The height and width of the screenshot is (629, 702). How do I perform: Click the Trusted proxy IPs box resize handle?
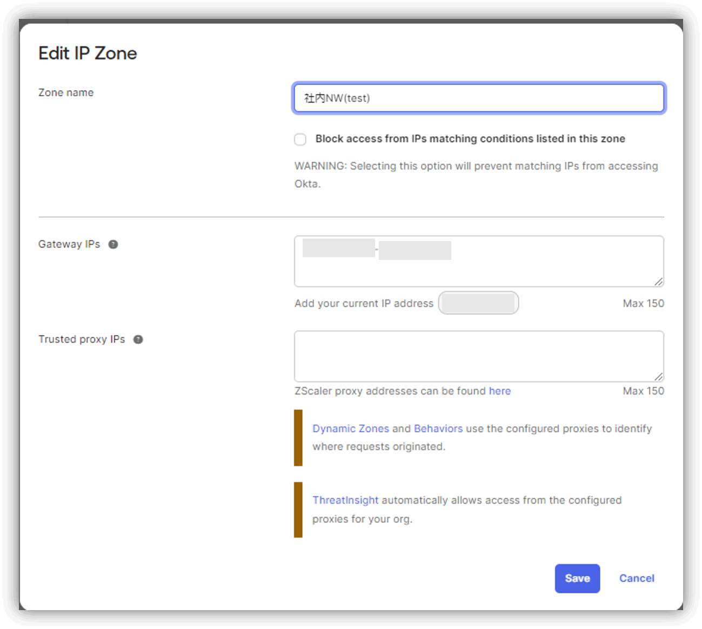(658, 377)
